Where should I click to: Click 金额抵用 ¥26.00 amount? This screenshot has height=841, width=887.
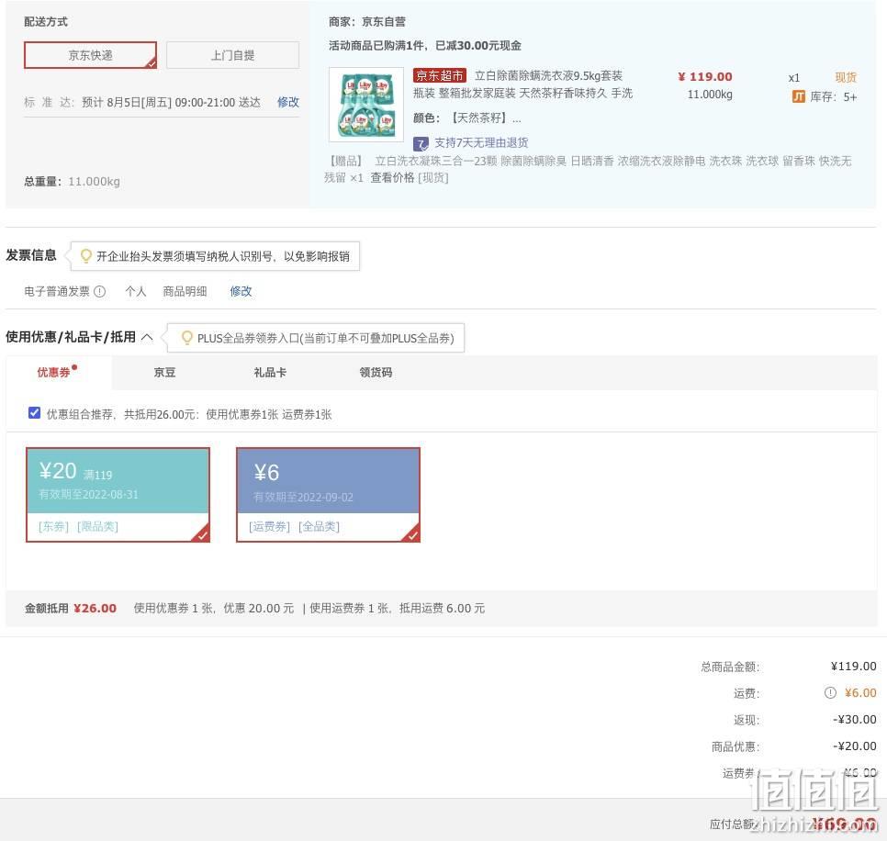71,609
